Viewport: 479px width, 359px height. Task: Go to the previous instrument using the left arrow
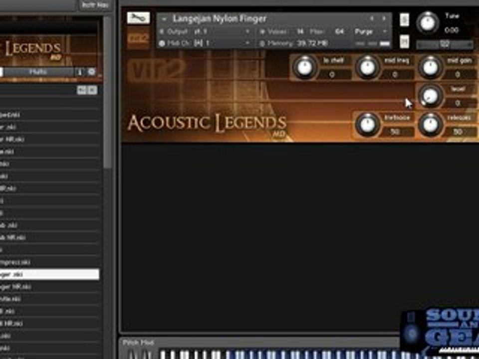372,18
